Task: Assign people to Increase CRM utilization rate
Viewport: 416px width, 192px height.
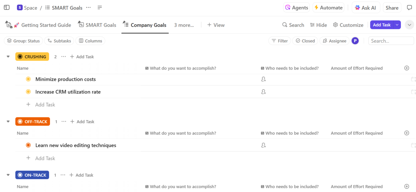Action: 264,92
